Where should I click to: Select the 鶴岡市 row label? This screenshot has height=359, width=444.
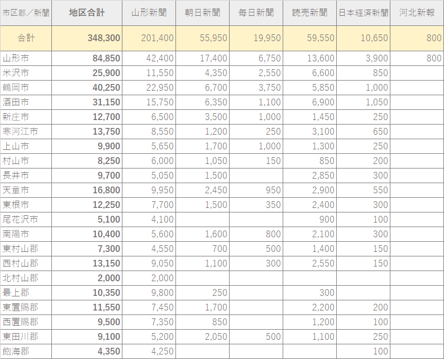coord(26,88)
